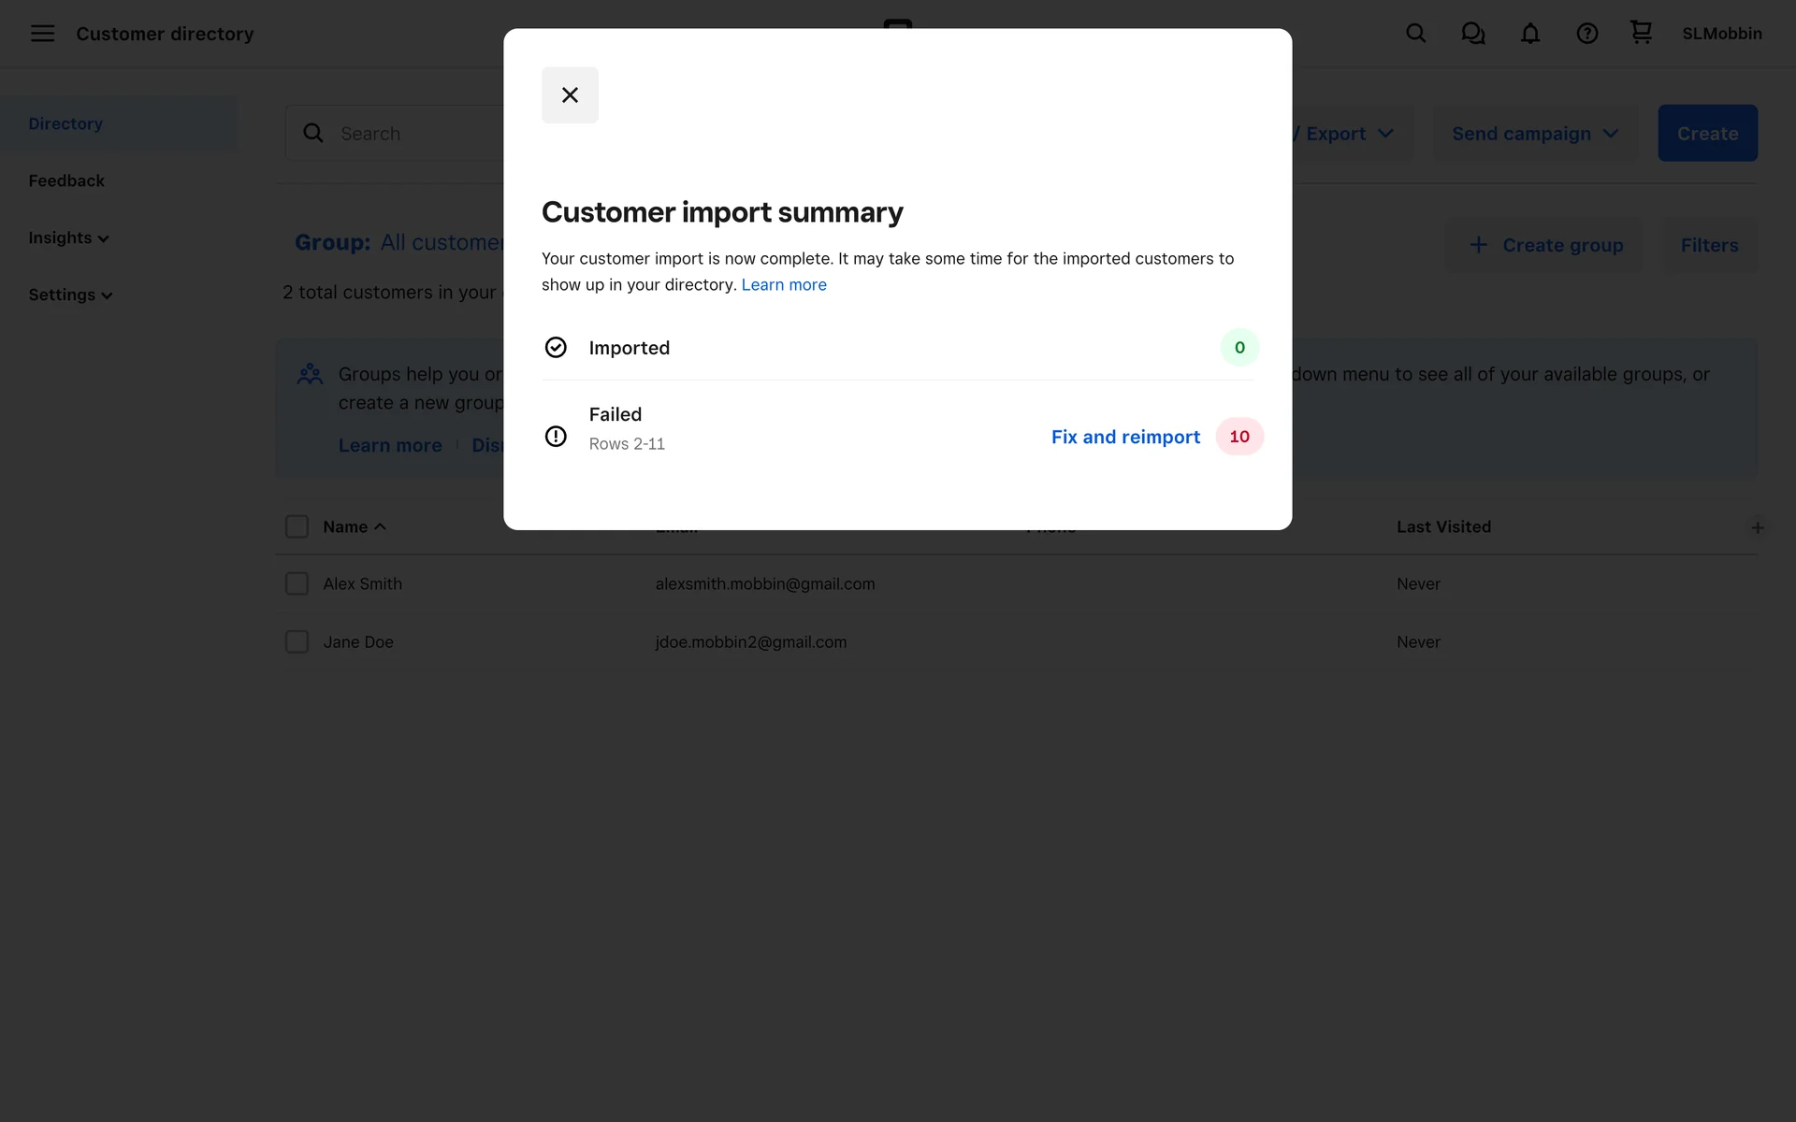Check the Alex Smith row checkbox
Image resolution: width=1796 pixels, height=1122 pixels.
(x=297, y=583)
